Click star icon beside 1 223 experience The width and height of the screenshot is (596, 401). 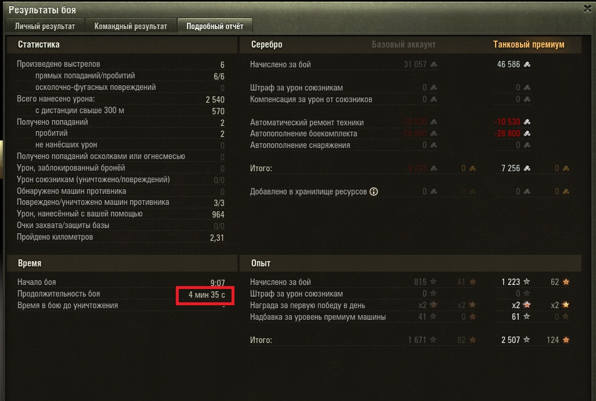[x=526, y=281]
